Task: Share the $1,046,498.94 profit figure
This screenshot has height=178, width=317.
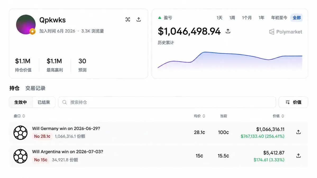Action: (x=228, y=31)
